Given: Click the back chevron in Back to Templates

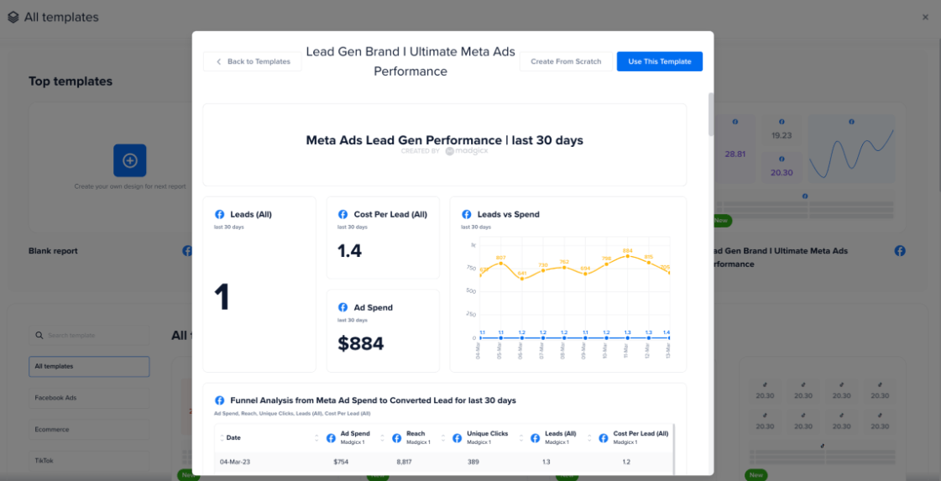Looking at the screenshot, I should click(219, 61).
